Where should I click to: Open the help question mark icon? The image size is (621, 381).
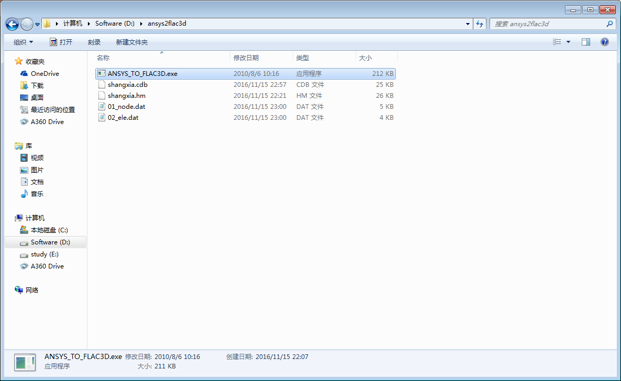click(605, 42)
